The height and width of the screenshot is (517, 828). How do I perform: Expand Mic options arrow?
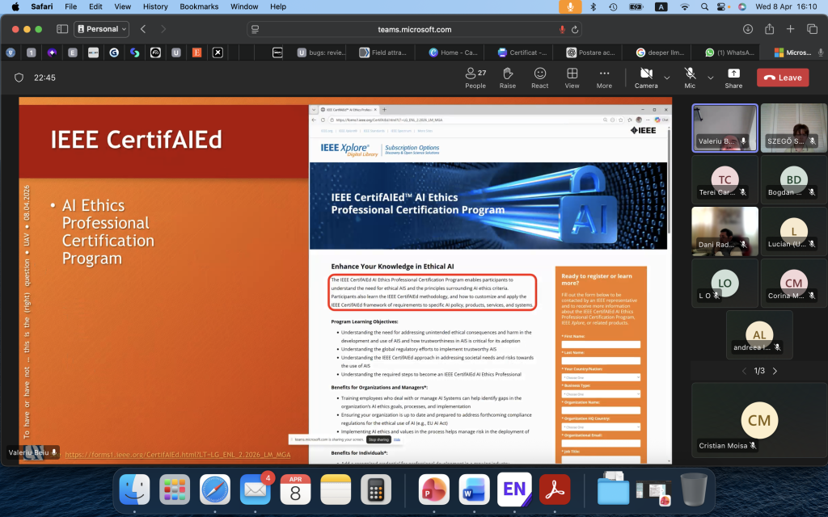pyautogui.click(x=710, y=78)
